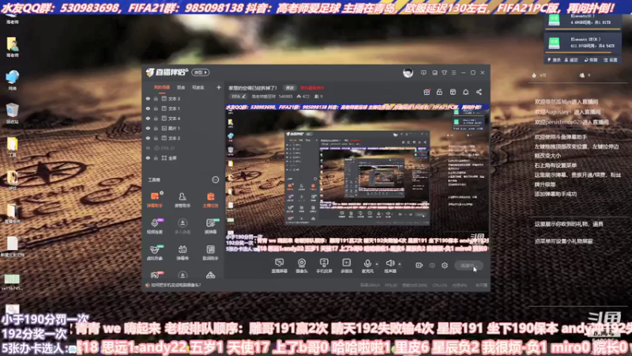This screenshot has width=632, height=356.
Task: Select the 图片 1 layer row
Action: (x=183, y=128)
